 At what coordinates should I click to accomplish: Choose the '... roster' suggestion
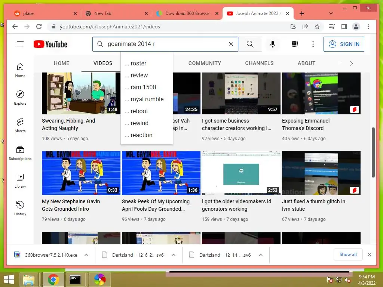tap(147, 63)
